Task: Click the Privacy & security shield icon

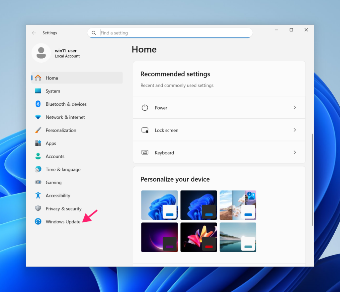Action: (x=38, y=208)
